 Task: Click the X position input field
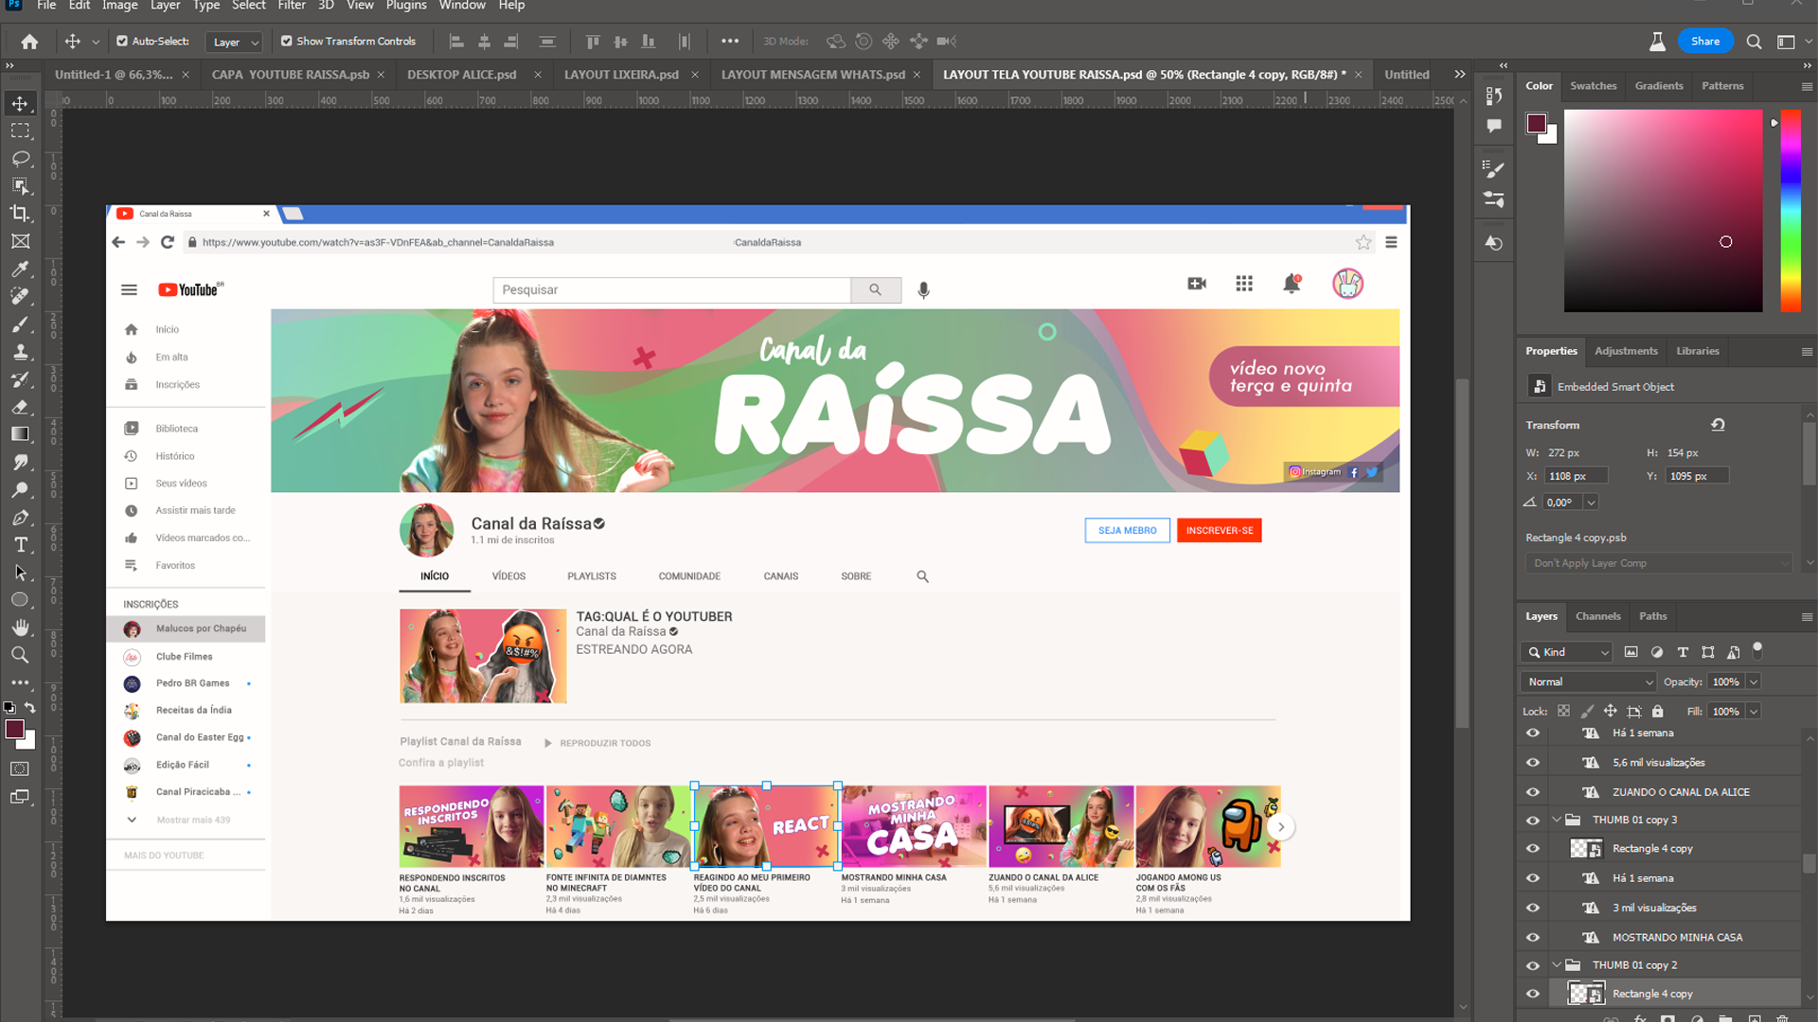[1577, 477]
